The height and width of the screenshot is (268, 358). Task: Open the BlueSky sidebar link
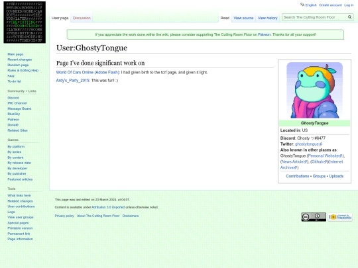click(14, 114)
